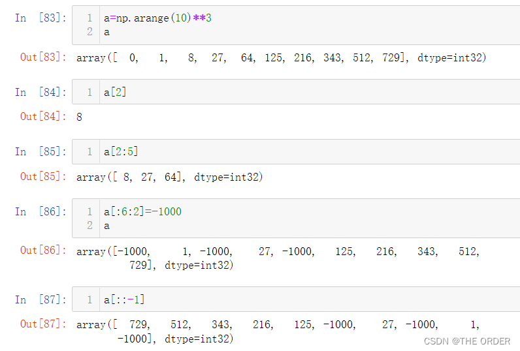Viewport: 520px width, 351px height.
Task: Click value 729 in Out[83] array
Action: [x=391, y=57]
